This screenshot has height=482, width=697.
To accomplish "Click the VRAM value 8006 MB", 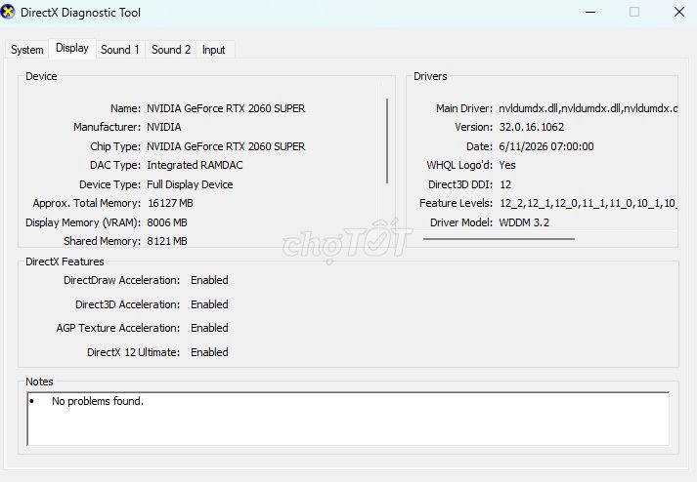I will coord(167,222).
